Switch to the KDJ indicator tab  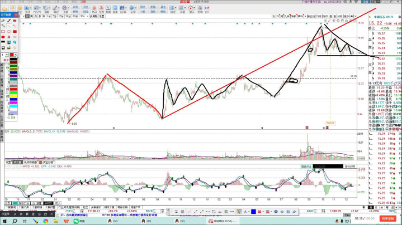click(57, 203)
